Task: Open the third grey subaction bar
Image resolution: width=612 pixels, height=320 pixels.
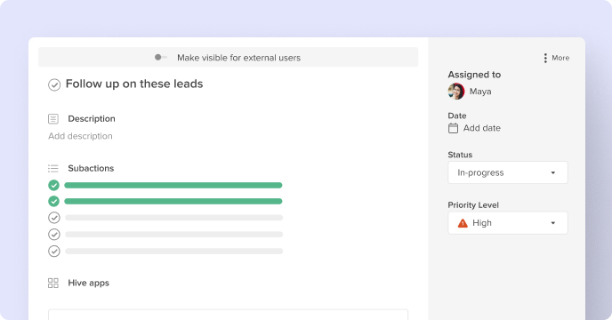Action: 174,218
